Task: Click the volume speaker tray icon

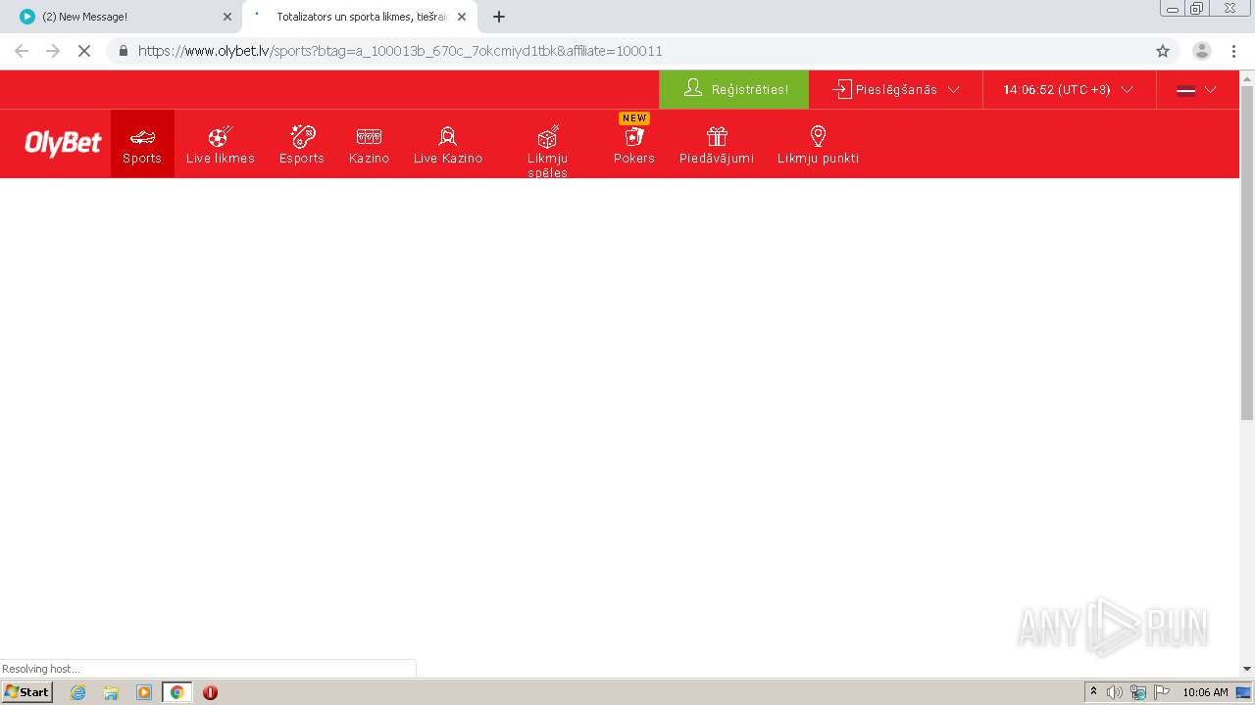Action: pos(1115,692)
